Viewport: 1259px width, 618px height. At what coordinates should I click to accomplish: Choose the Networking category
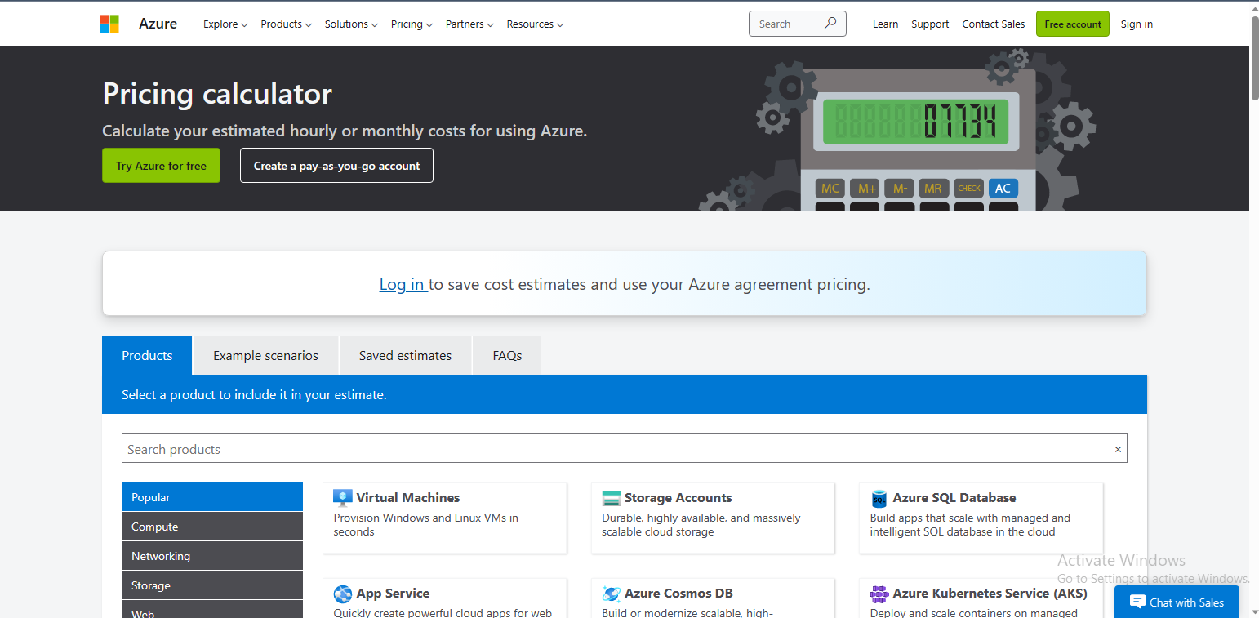pyautogui.click(x=212, y=556)
